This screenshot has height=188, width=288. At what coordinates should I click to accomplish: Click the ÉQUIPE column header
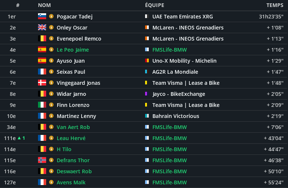pyautogui.click(x=154, y=5)
